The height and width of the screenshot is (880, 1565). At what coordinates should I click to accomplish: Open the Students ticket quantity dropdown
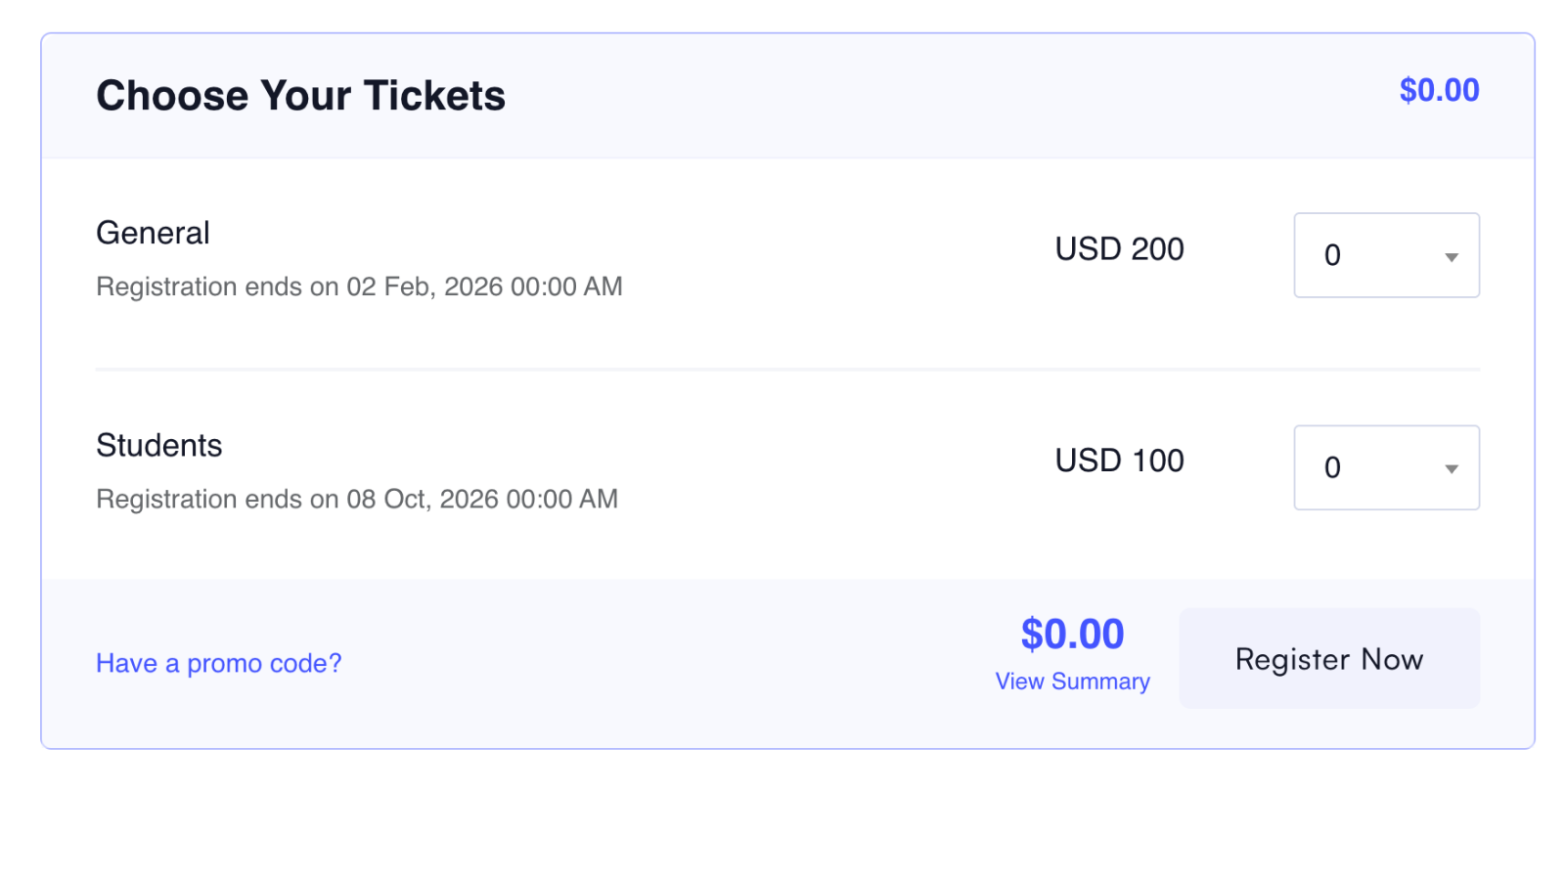[1385, 467]
